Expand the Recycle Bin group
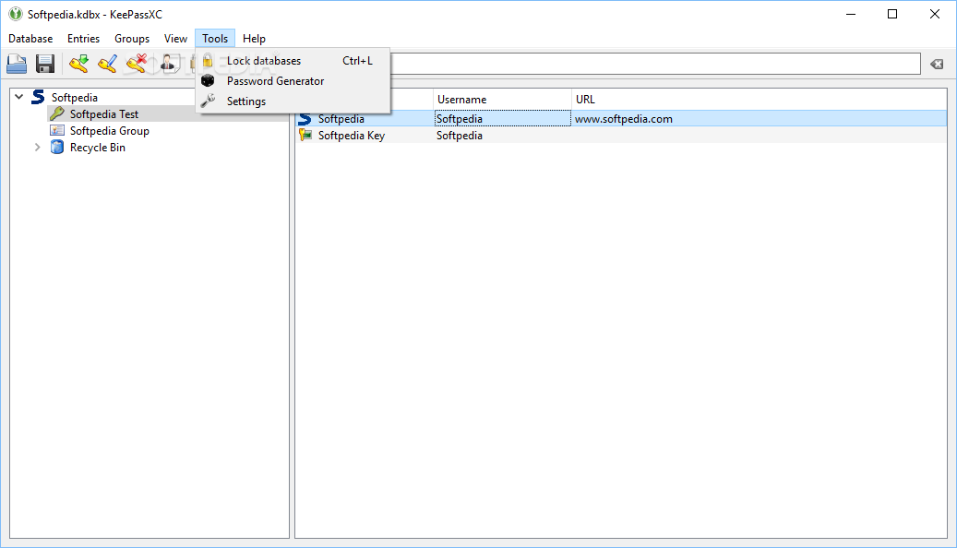 pyautogui.click(x=37, y=147)
